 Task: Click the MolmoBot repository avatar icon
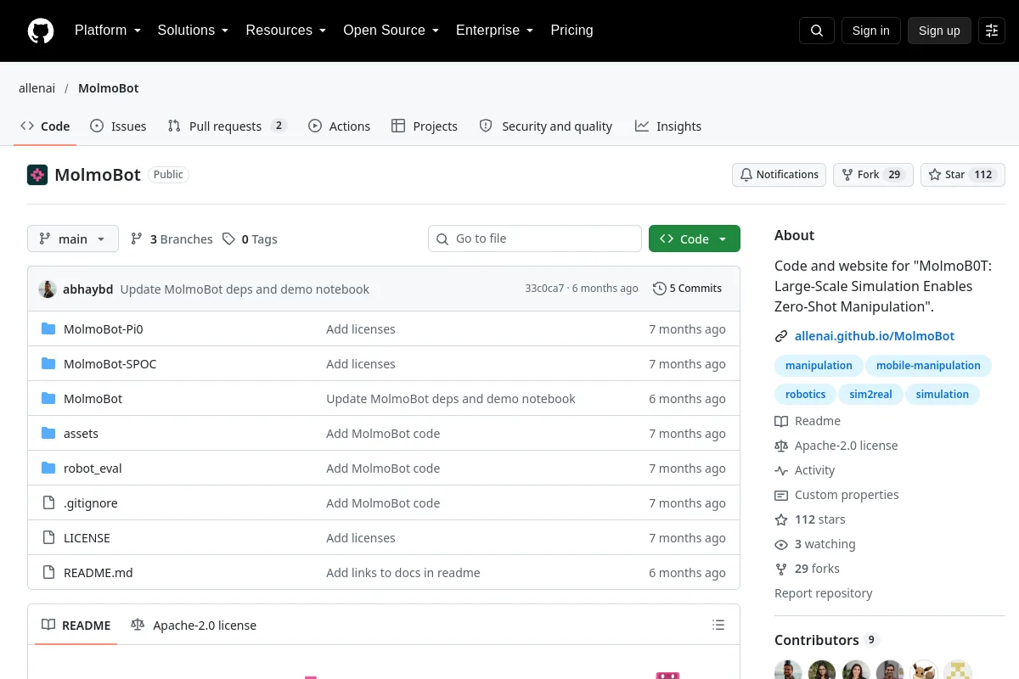(x=37, y=175)
